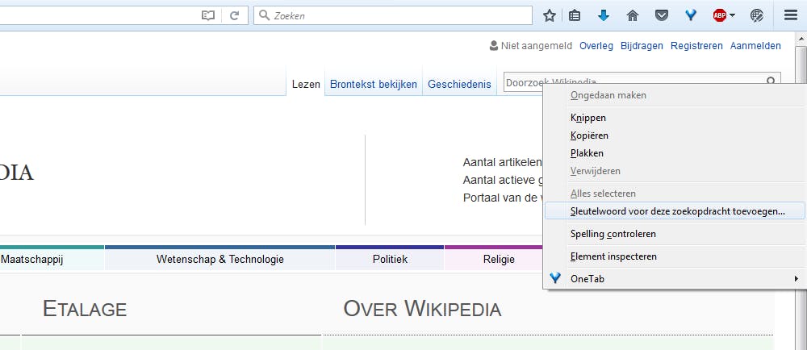Image resolution: width=807 pixels, height=350 pixels.
Task: Click into the Zoeken search field
Action: pyautogui.click(x=393, y=15)
